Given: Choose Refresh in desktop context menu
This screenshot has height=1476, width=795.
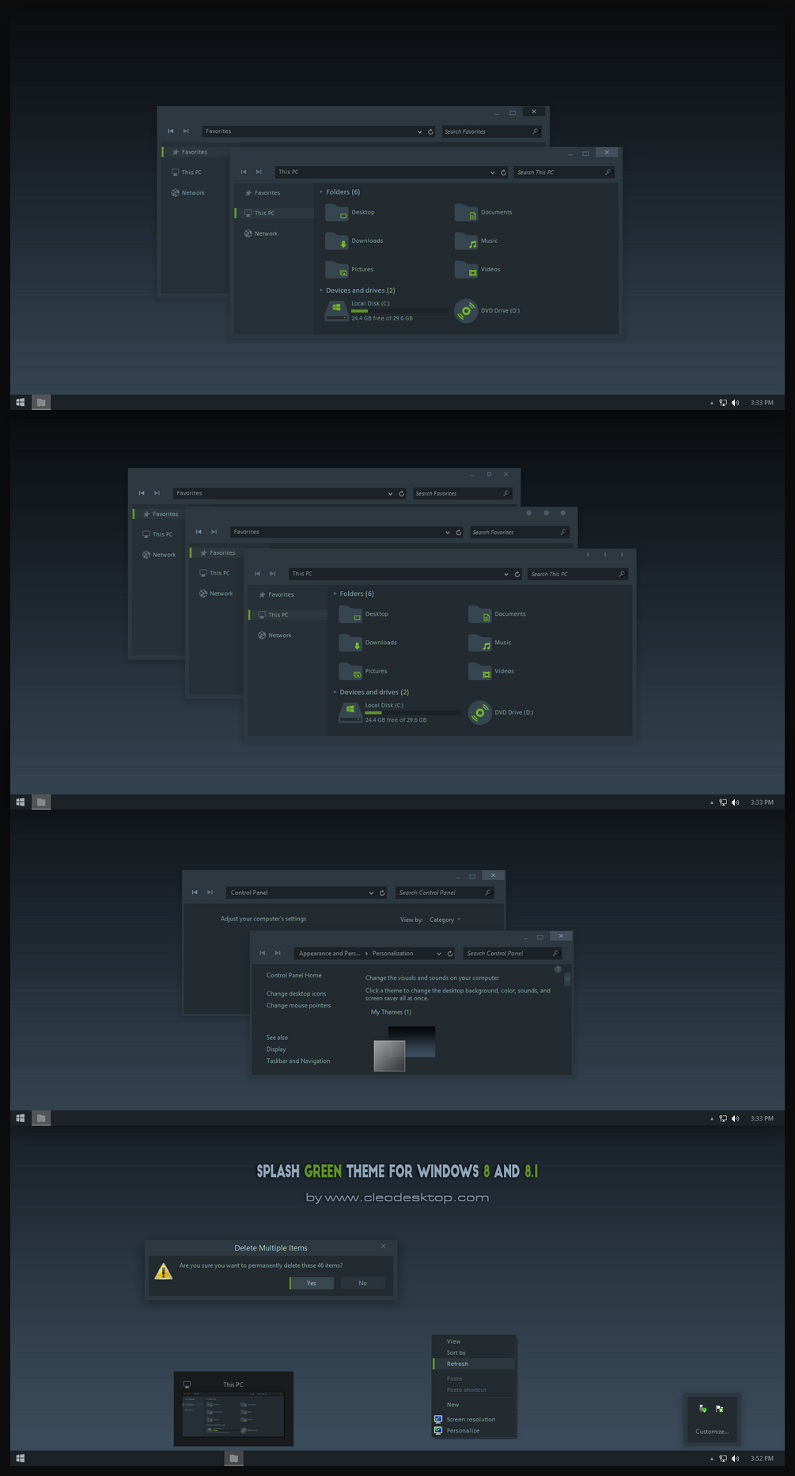Looking at the screenshot, I should pyautogui.click(x=475, y=1364).
